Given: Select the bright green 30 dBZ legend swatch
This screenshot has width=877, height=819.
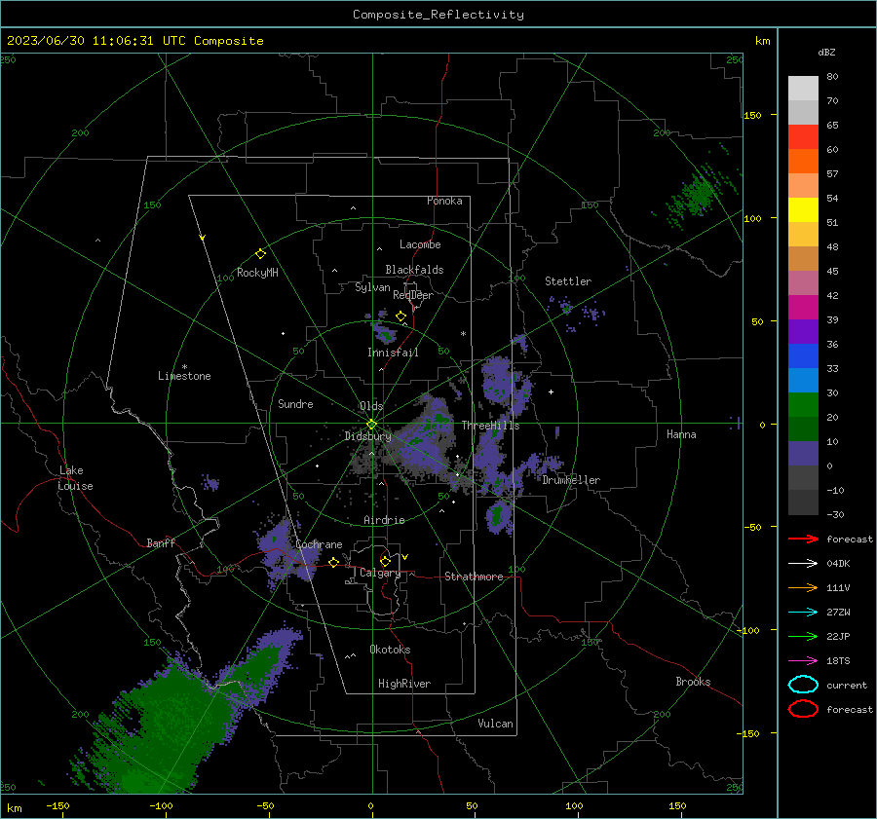Looking at the screenshot, I should click(x=803, y=405).
